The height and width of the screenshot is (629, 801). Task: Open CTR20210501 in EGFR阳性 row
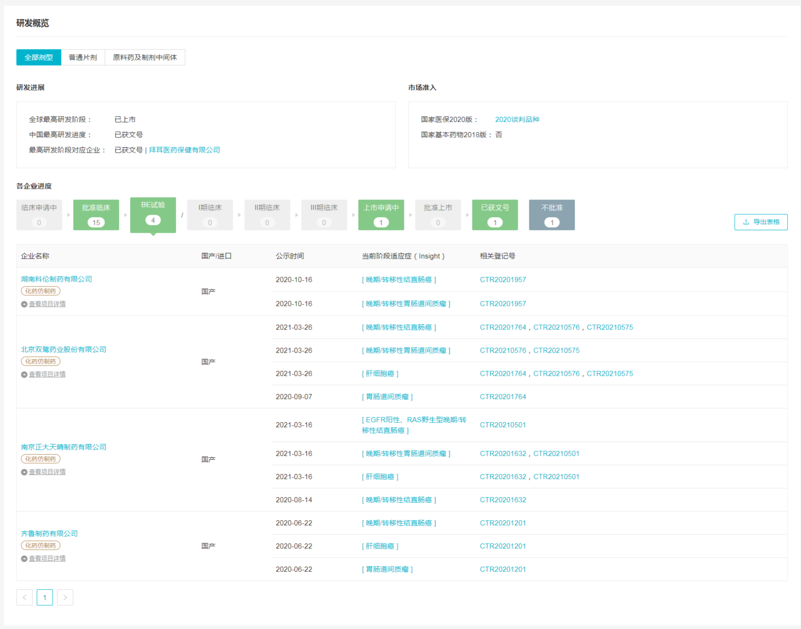pos(503,425)
